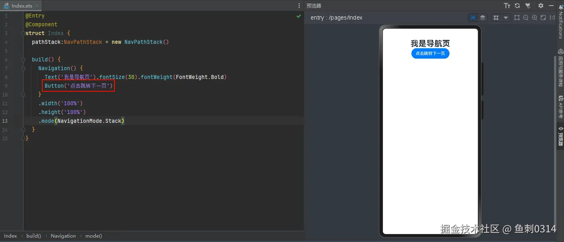Click the multi-device grid icon
This screenshot has height=242, width=564.
click(496, 18)
